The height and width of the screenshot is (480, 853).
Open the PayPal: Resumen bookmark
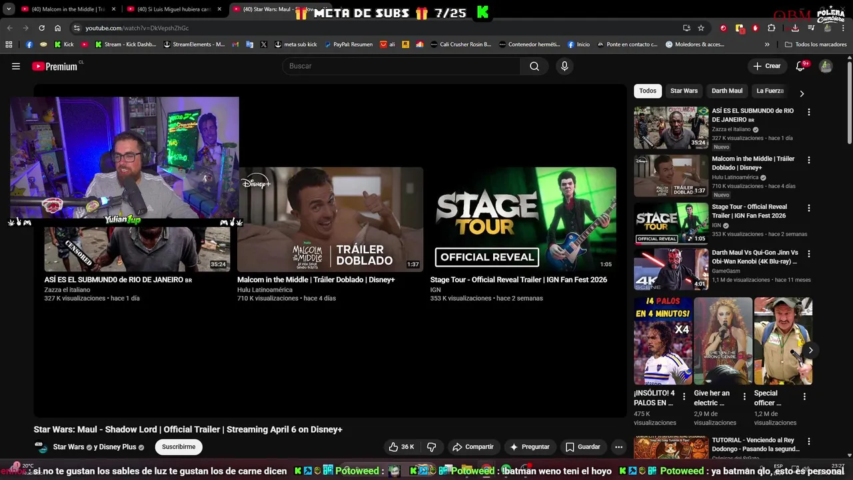point(348,45)
